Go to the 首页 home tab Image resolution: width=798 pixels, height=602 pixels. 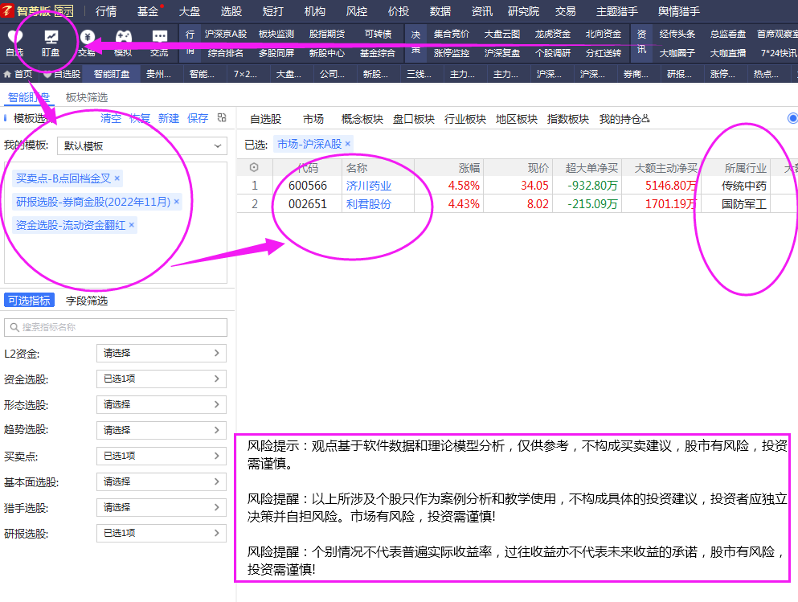18,74
